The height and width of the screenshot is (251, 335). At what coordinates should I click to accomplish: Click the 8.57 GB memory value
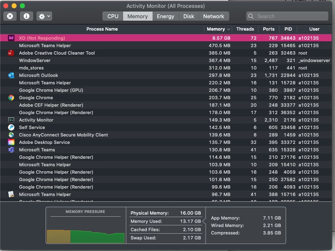[221, 38]
